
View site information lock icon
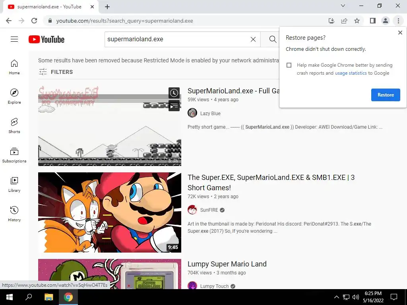(50, 21)
